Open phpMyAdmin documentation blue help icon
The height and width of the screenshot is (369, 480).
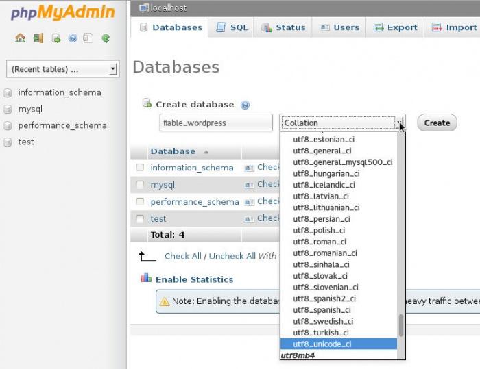click(73, 38)
